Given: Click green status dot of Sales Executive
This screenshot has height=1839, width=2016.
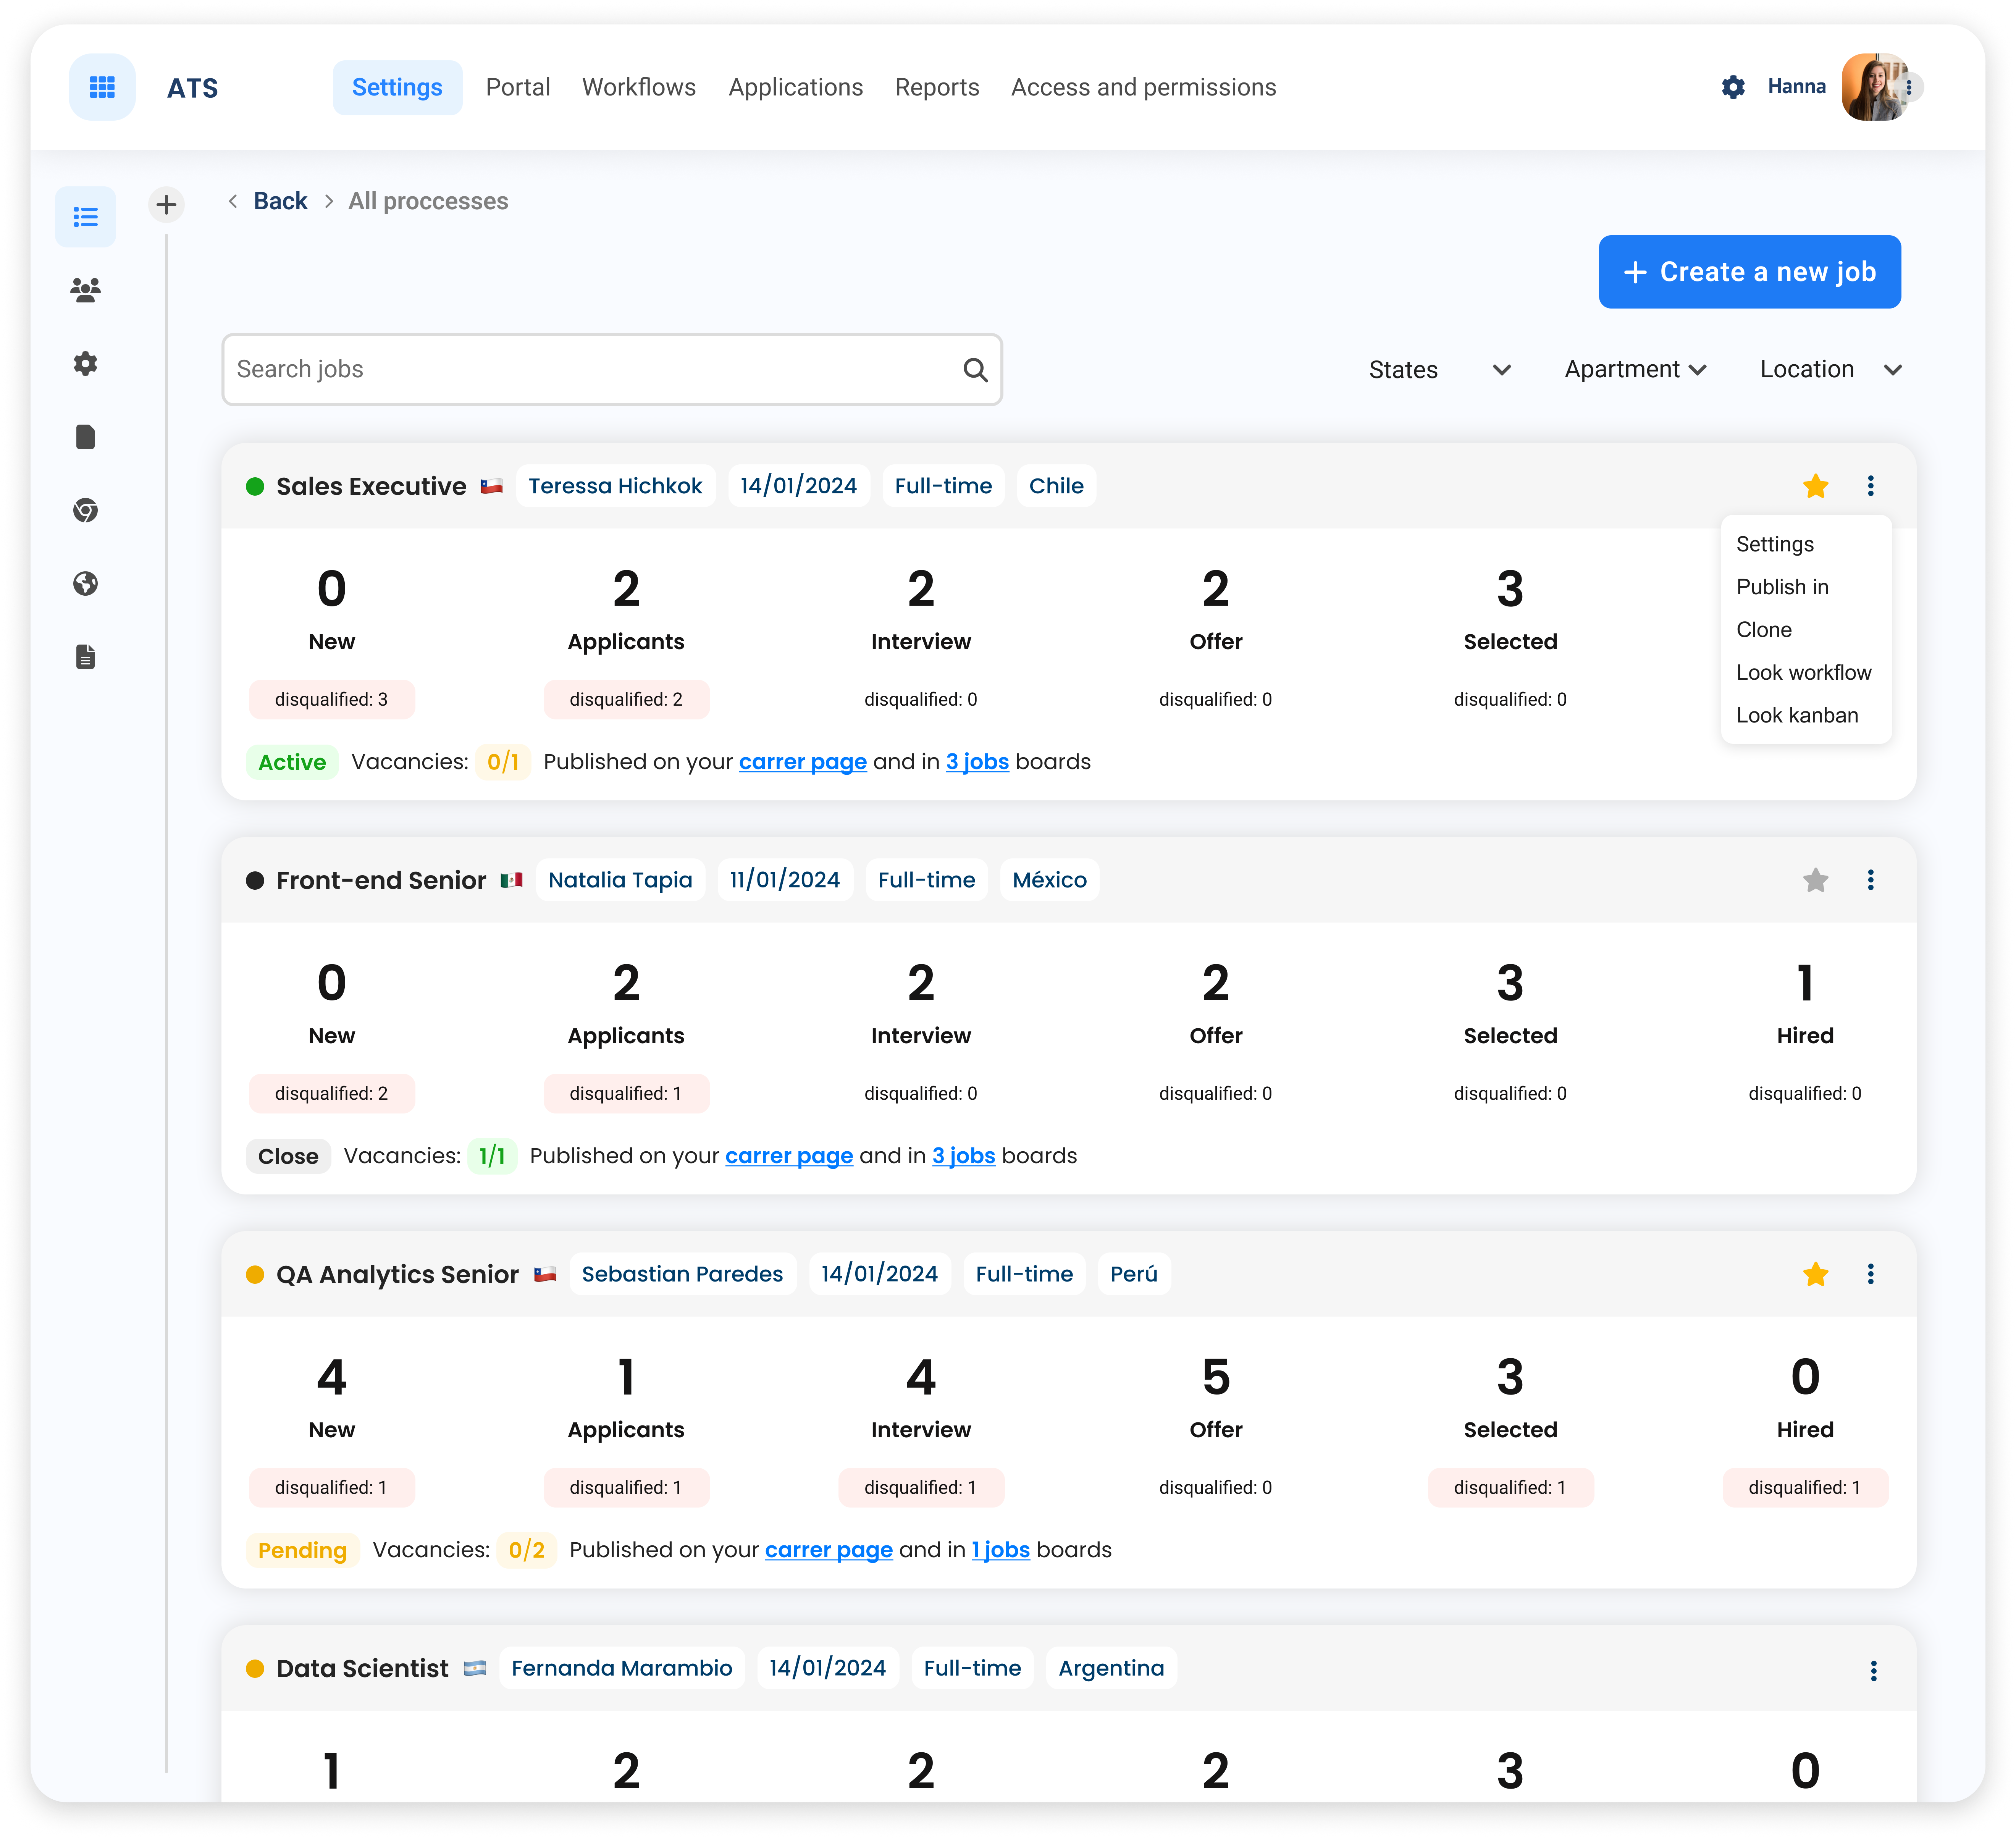Looking at the screenshot, I should pos(255,486).
